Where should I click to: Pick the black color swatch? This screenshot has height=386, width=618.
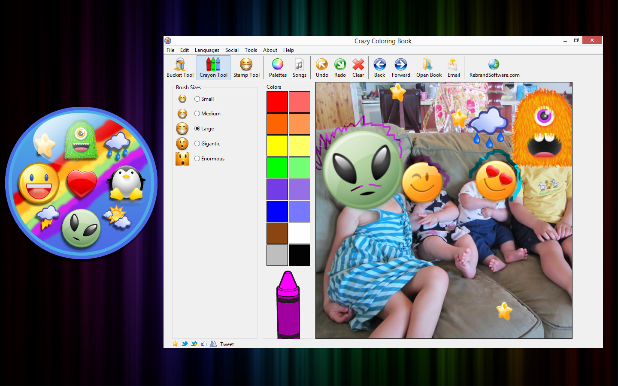pyautogui.click(x=300, y=255)
